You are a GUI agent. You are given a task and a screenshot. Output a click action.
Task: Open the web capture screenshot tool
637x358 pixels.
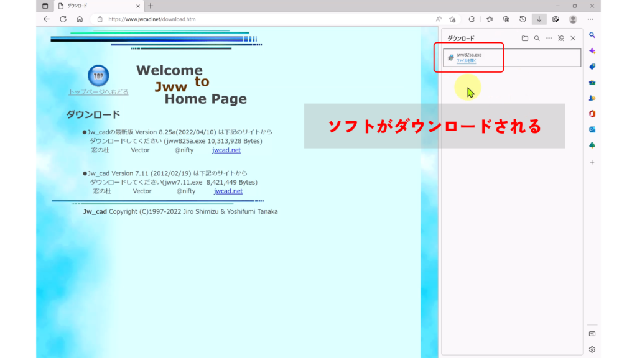click(556, 19)
